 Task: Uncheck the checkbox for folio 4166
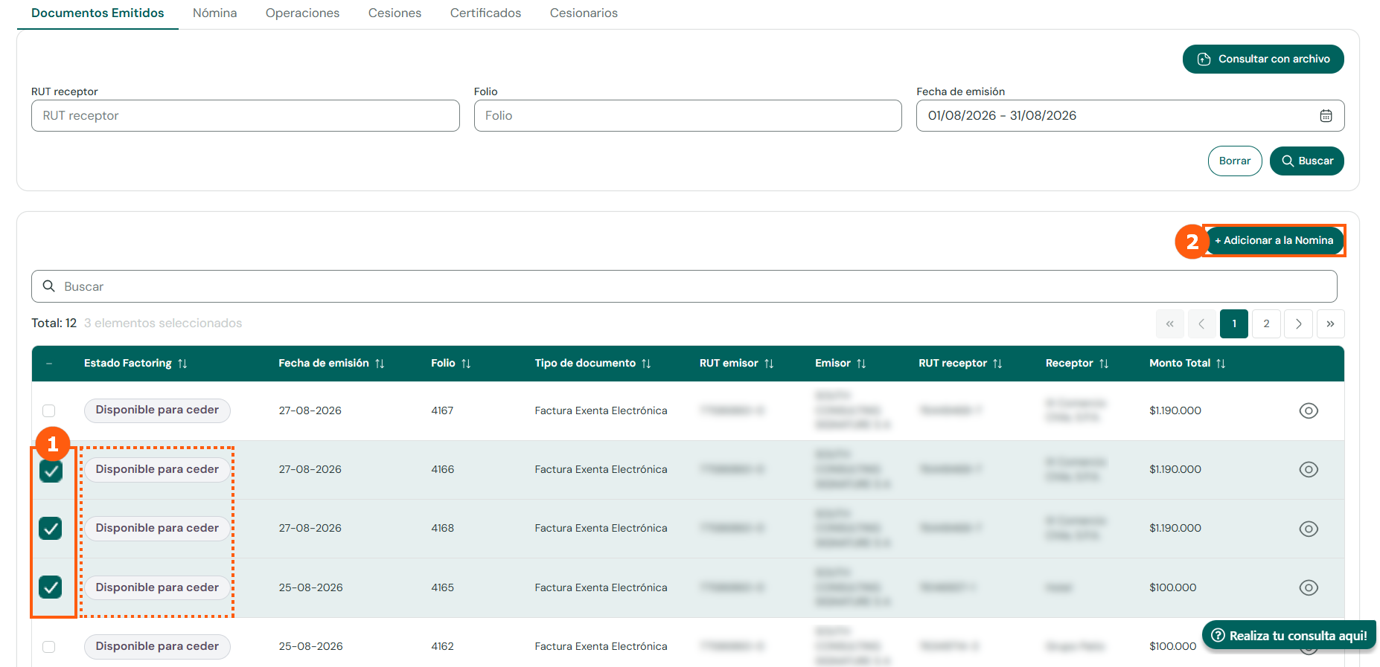(51, 470)
